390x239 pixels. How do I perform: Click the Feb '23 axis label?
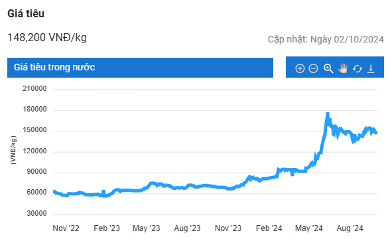coord(107,228)
